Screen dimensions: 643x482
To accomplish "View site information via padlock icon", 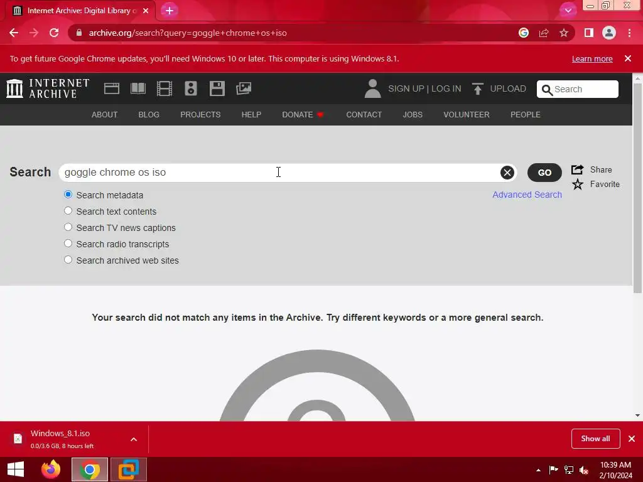I will [x=79, y=33].
